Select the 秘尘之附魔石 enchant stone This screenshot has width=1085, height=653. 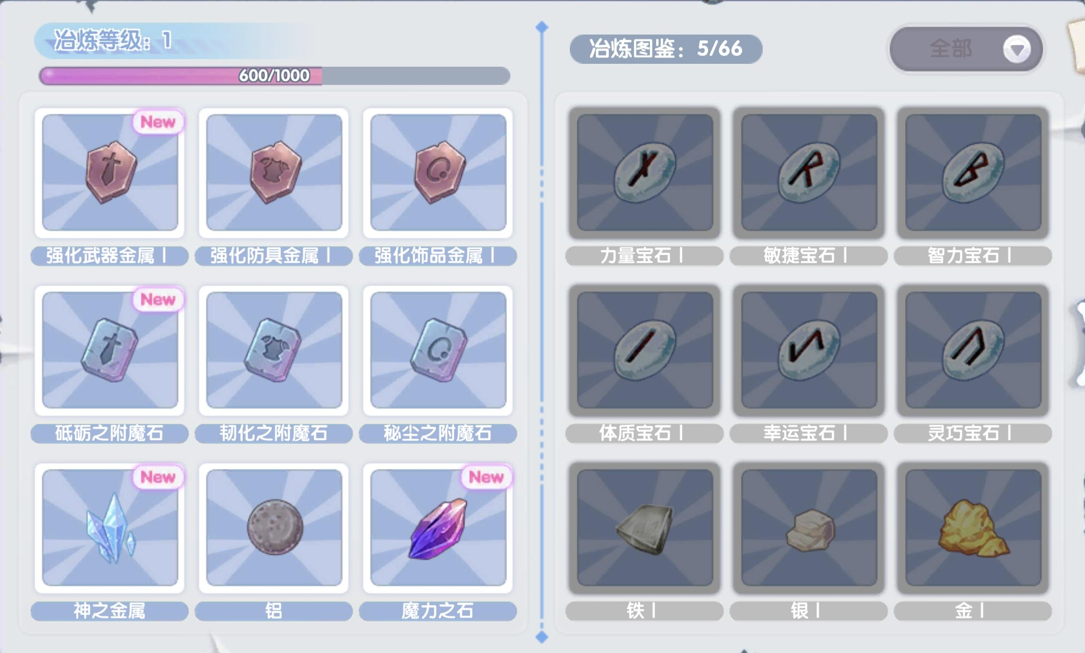[x=438, y=350]
